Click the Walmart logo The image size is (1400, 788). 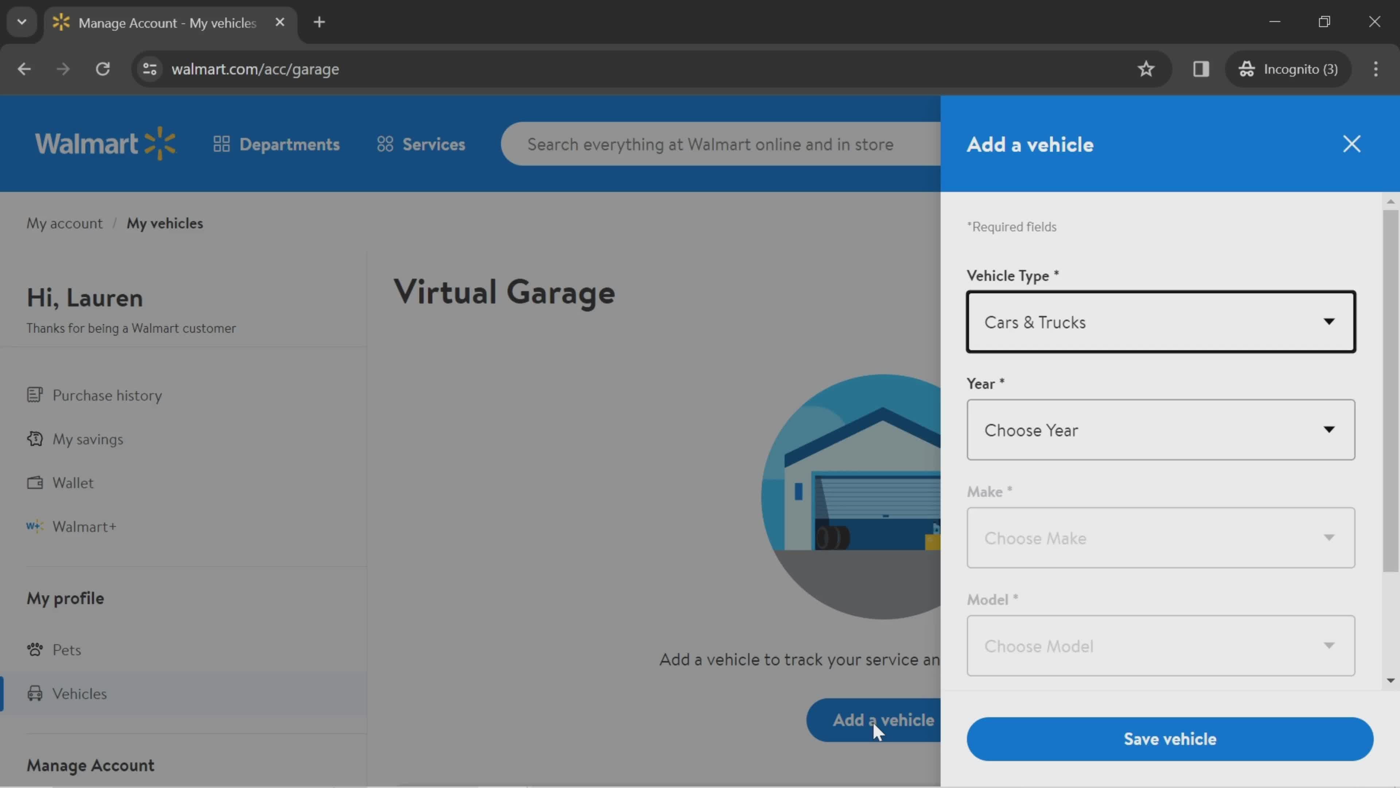pyautogui.click(x=105, y=144)
